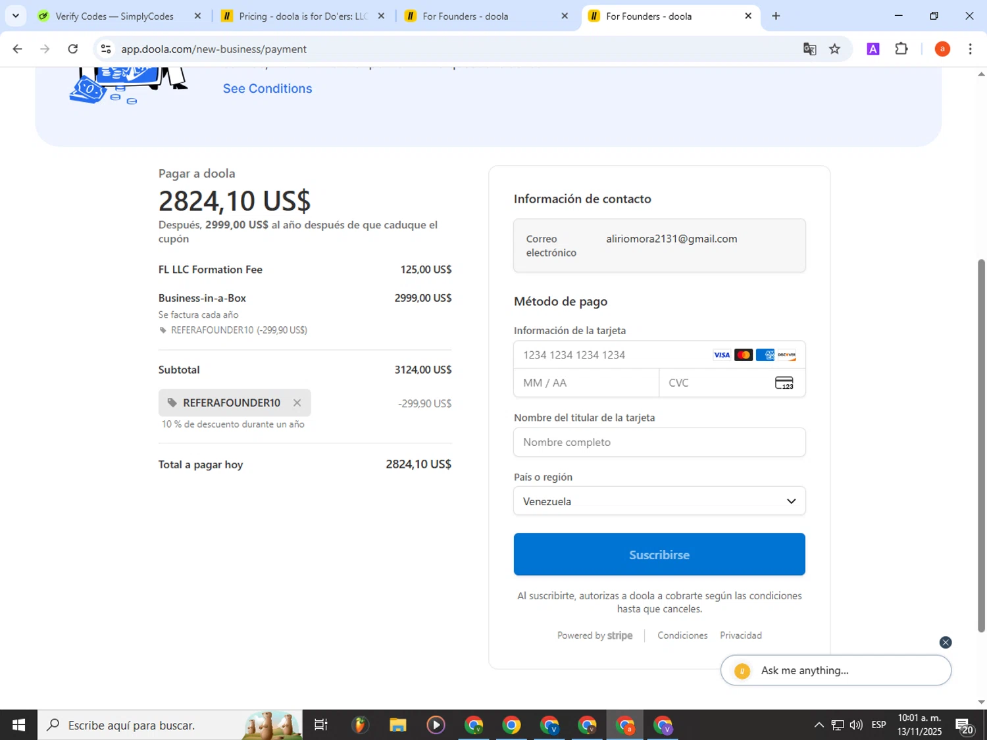Bookmark this page with the star
The image size is (987, 740).
(835, 49)
